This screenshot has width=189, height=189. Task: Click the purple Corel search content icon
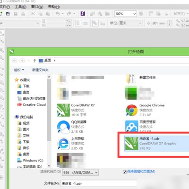[x=83, y=14]
